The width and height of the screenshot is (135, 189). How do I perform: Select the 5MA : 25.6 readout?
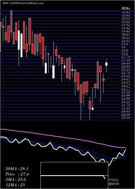pos(16,180)
